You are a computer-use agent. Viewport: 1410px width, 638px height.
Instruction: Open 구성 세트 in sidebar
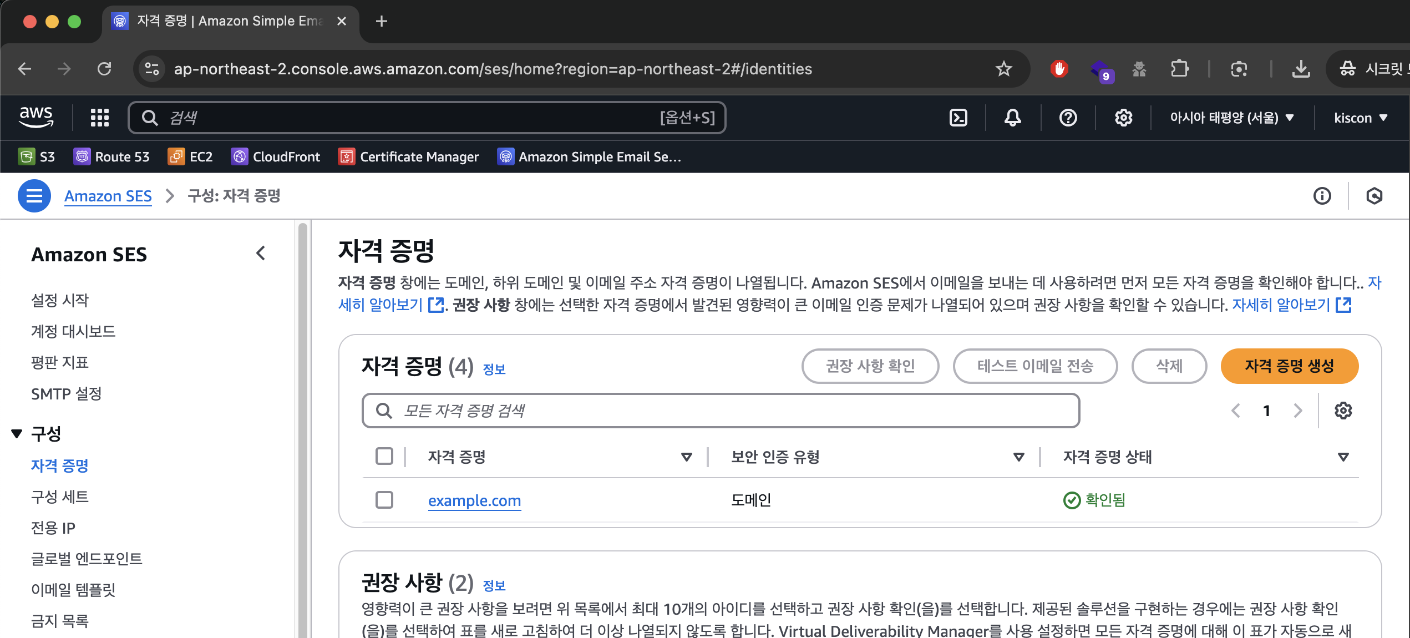click(60, 497)
